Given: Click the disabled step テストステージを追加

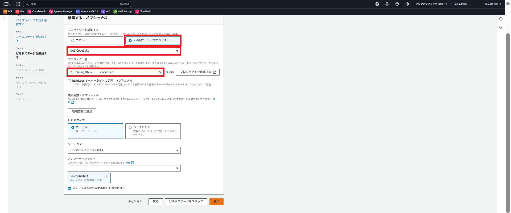Looking at the screenshot, I should (x=30, y=70).
